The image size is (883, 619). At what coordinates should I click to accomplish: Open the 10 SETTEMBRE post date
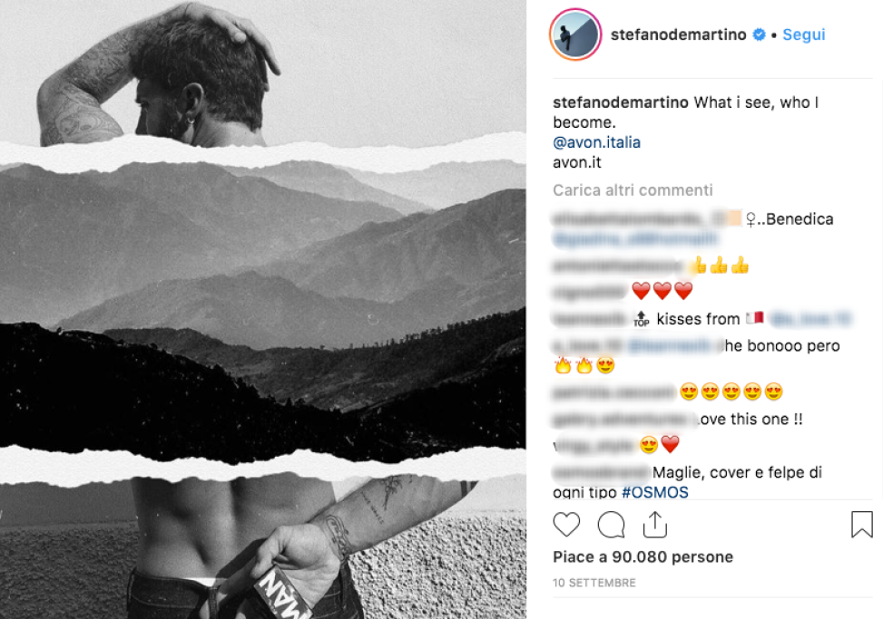(594, 583)
